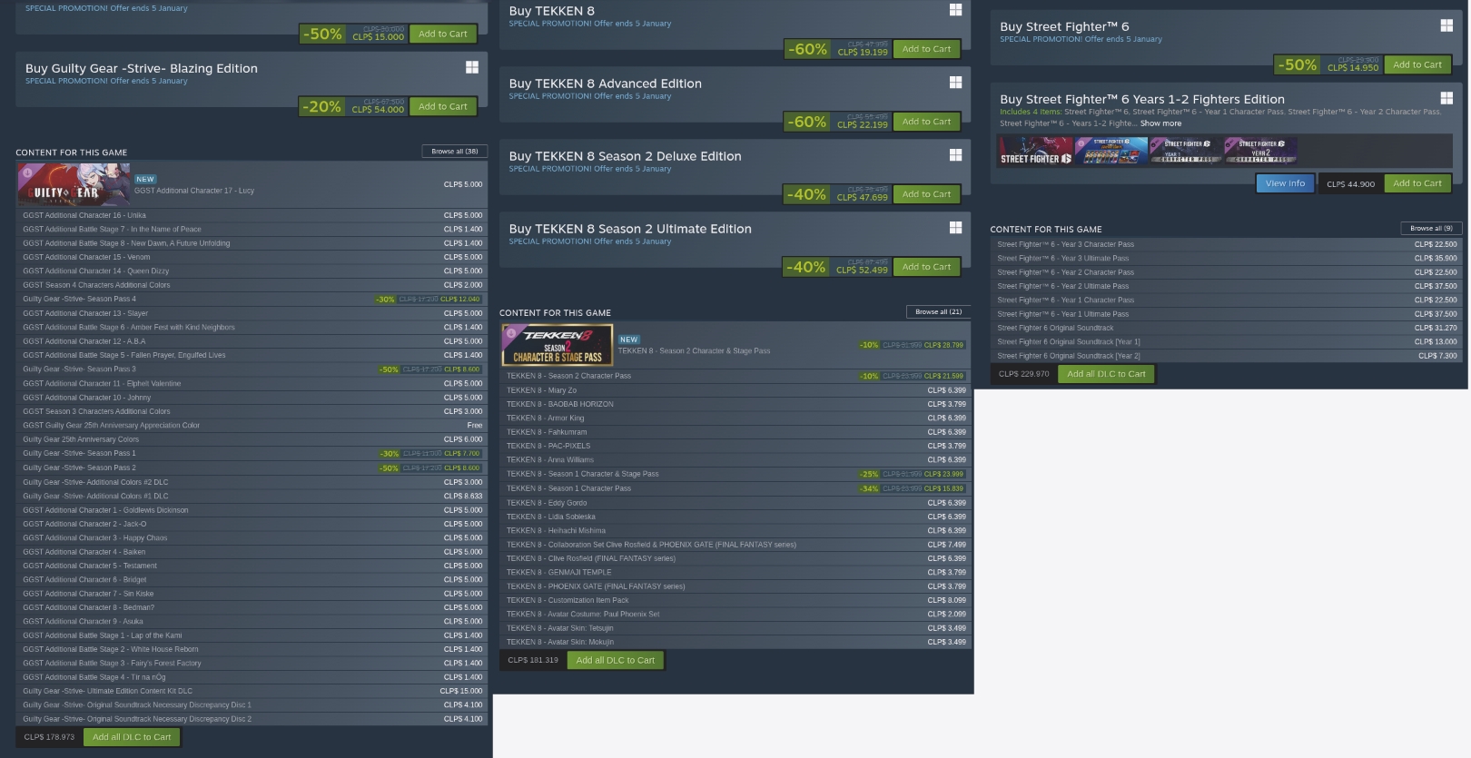1471x758 pixels.
Task: Click the Windows icon beside Buy Street Fighter 6
Action: [1446, 25]
